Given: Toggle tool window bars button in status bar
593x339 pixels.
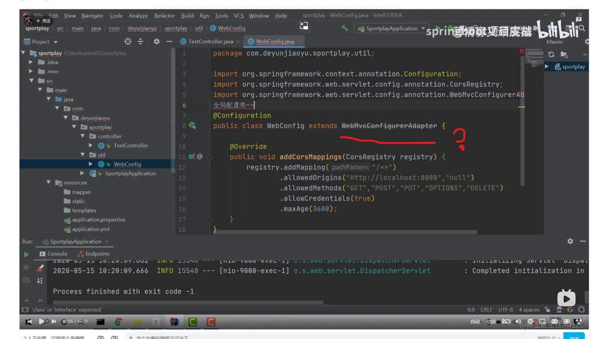Looking at the screenshot, I should tap(25, 310).
